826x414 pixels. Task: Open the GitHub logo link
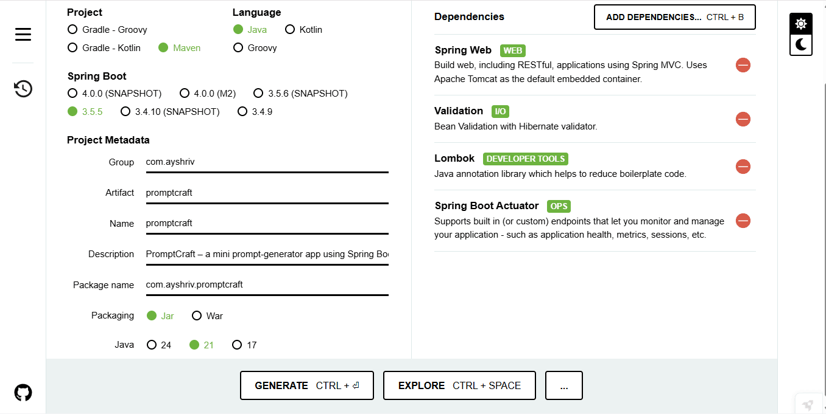coord(23,393)
